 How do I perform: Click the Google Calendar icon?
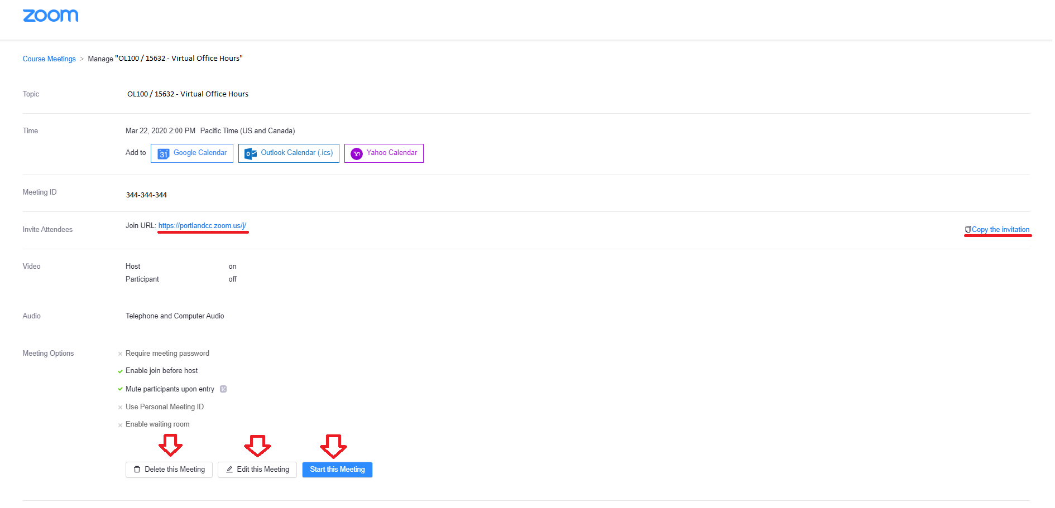[162, 153]
